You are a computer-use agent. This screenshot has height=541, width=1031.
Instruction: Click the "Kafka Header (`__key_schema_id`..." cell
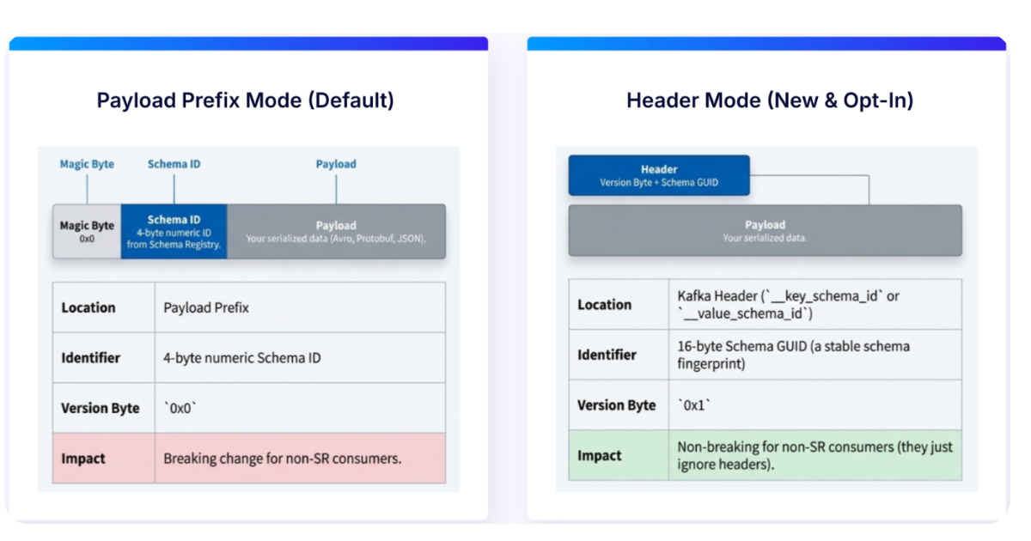[815, 305]
